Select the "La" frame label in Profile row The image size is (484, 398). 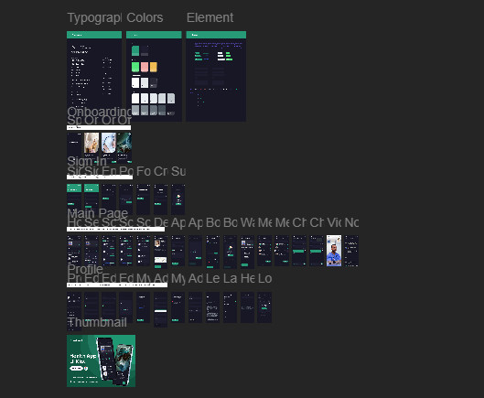click(x=231, y=278)
